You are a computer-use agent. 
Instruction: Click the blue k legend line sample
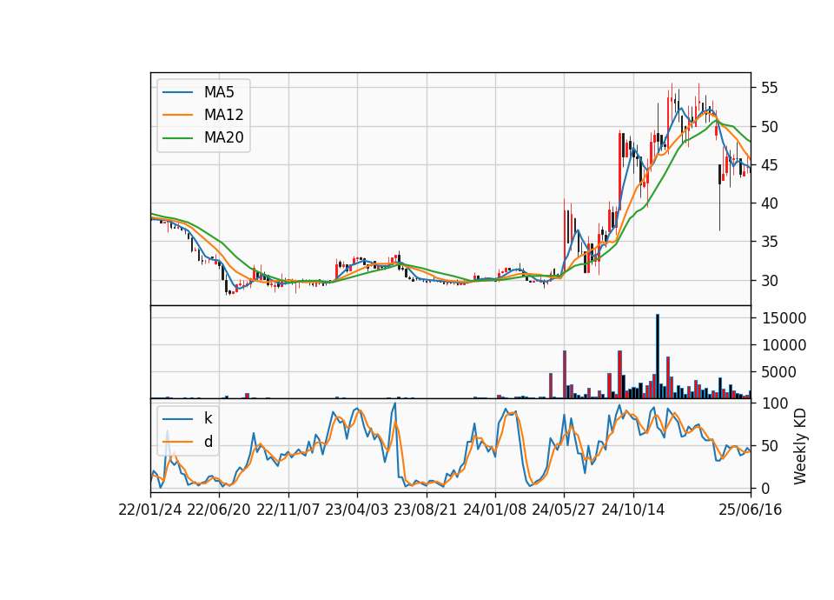click(177, 419)
